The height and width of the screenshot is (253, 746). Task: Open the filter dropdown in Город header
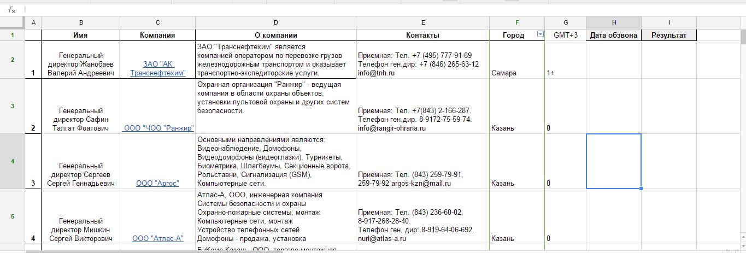(541, 34)
